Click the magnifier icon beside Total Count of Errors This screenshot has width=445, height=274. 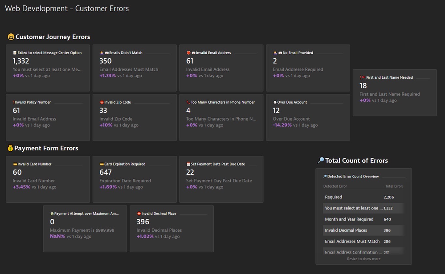tap(321, 161)
